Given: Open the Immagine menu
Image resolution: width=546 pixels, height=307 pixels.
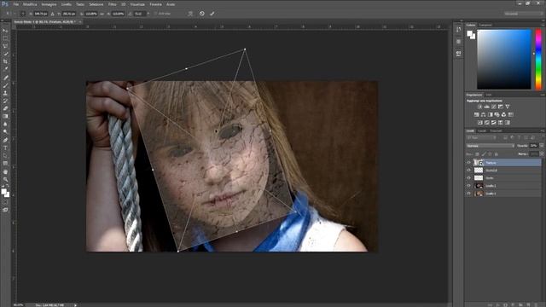Looking at the screenshot, I should (x=49, y=4).
